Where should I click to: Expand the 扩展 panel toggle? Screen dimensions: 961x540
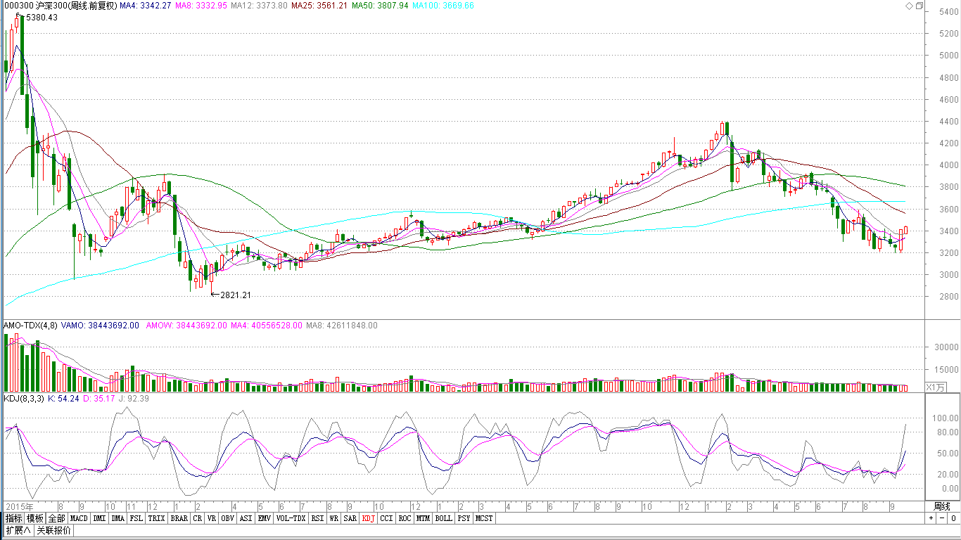[x=18, y=530]
